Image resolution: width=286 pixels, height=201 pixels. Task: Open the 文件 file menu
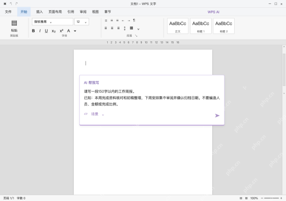point(8,12)
